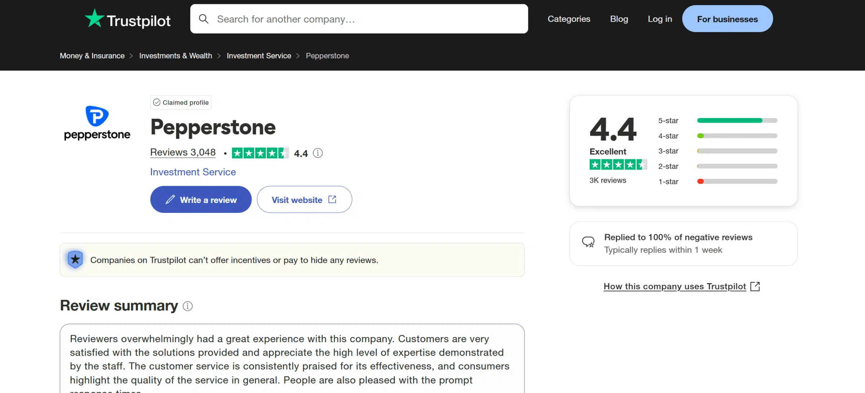The image size is (865, 393).
Task: Select the Pepperstone company name heading
Action: coord(213,127)
